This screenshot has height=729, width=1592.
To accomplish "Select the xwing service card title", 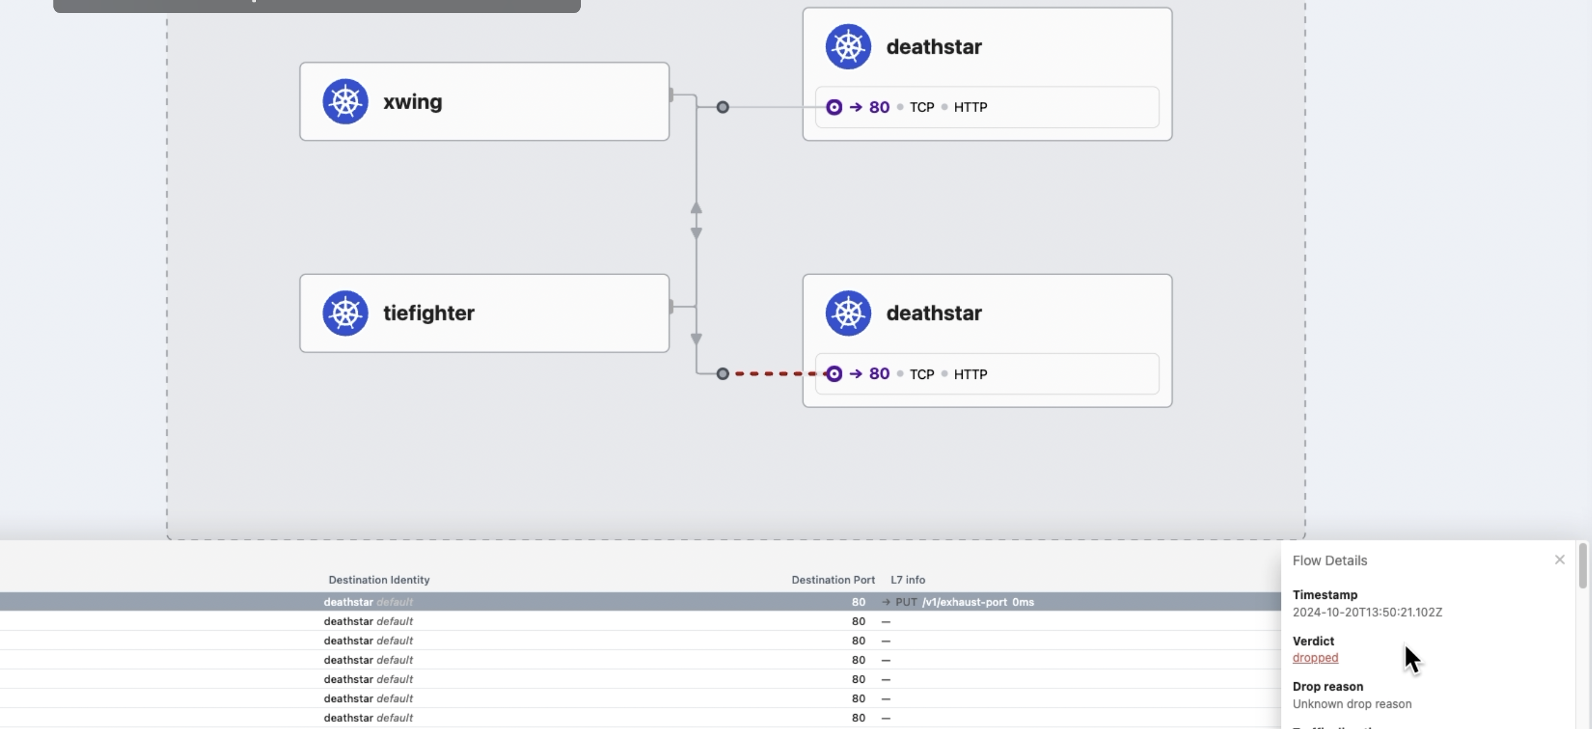I will 412,102.
